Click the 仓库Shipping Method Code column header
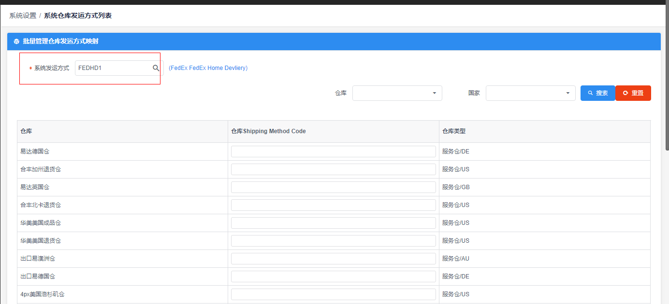The width and height of the screenshot is (669, 304). point(334,131)
